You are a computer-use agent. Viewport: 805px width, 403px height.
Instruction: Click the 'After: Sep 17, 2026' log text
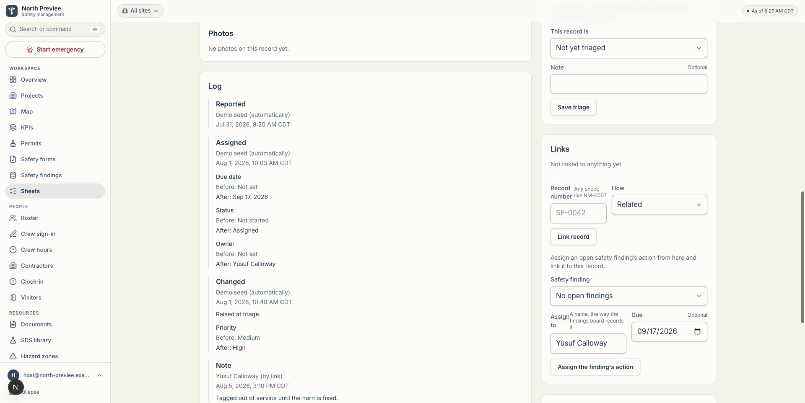242,197
